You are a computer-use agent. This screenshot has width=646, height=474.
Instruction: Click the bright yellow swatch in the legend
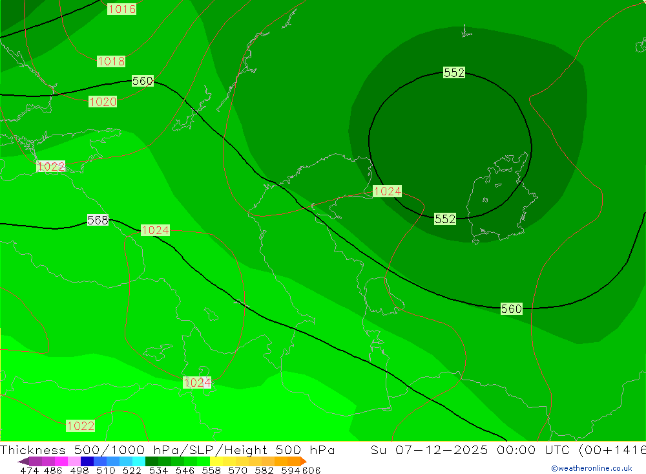coord(216,461)
